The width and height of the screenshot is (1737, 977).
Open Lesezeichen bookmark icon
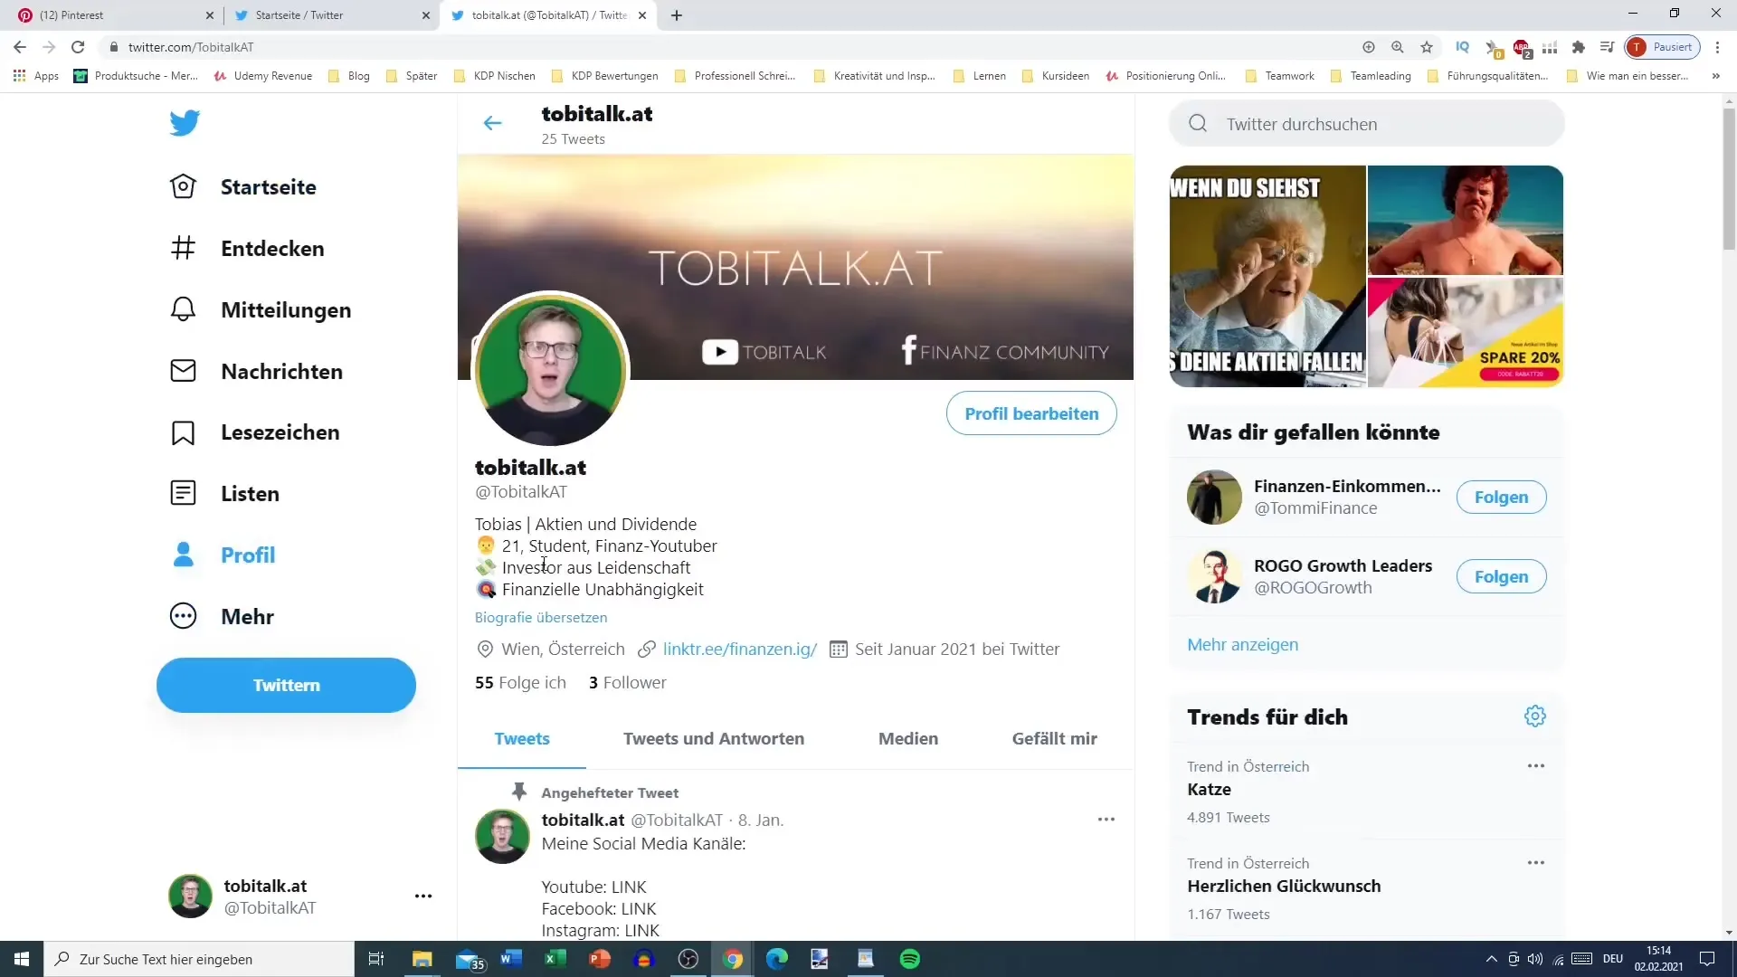point(183,432)
